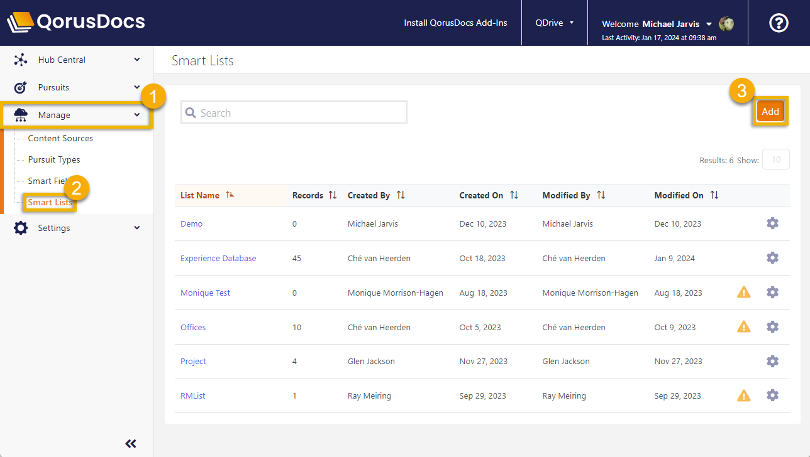
Task: Open the Help question mark icon
Action: [x=778, y=22]
